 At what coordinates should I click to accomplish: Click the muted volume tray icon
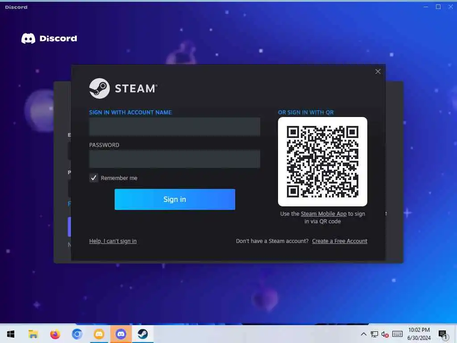pyautogui.click(x=385, y=334)
